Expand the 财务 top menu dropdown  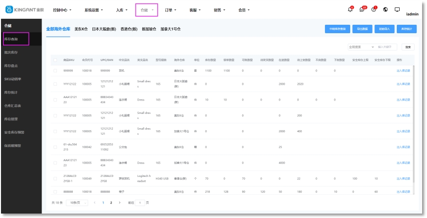pyautogui.click(x=219, y=10)
